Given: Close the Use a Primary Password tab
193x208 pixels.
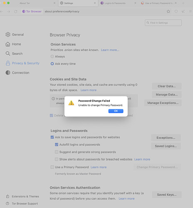Looking at the screenshot, I should (176, 3).
